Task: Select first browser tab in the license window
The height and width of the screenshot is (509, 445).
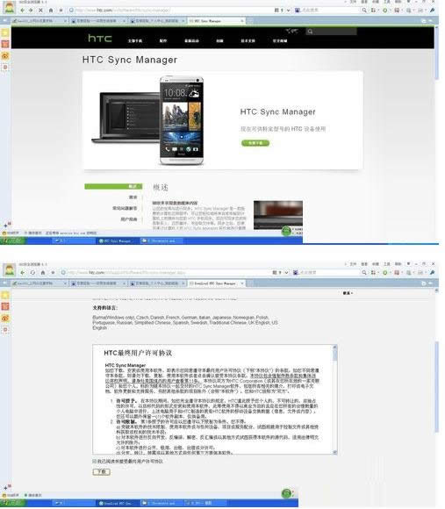Action: coord(39,283)
